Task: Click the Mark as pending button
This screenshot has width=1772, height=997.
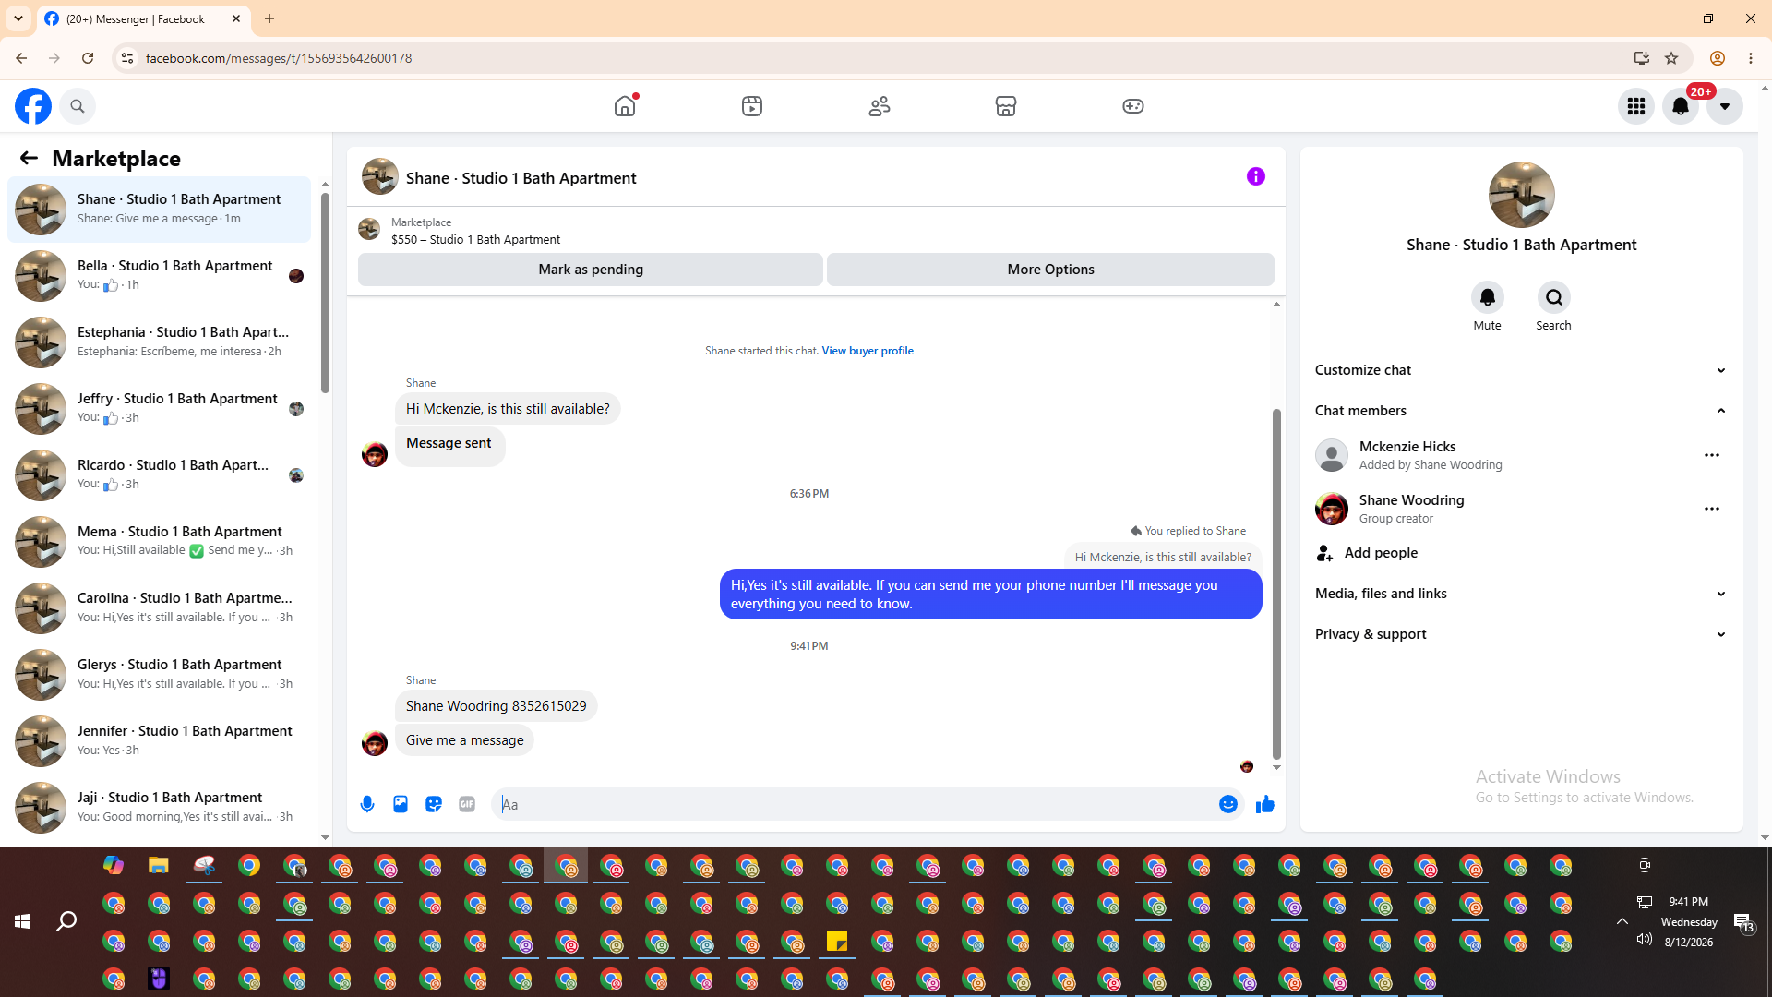Action: (591, 270)
